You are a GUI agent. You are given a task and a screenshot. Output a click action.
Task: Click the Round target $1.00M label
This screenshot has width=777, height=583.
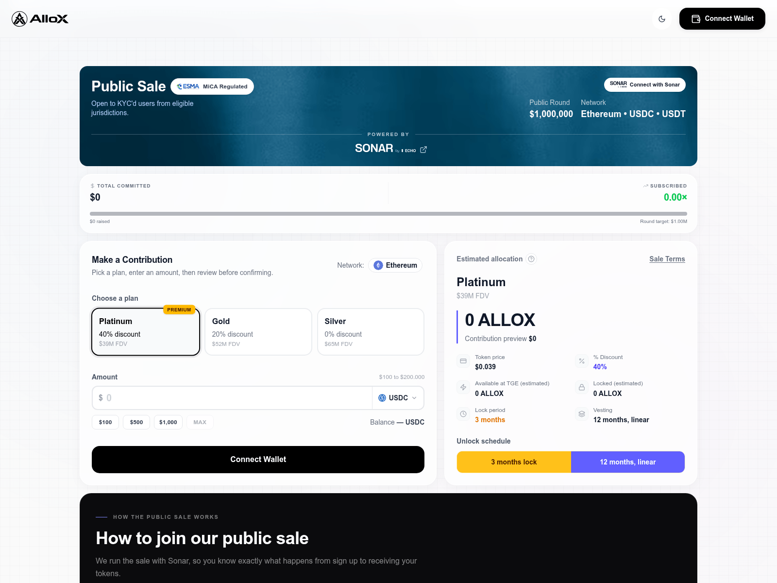point(663,222)
